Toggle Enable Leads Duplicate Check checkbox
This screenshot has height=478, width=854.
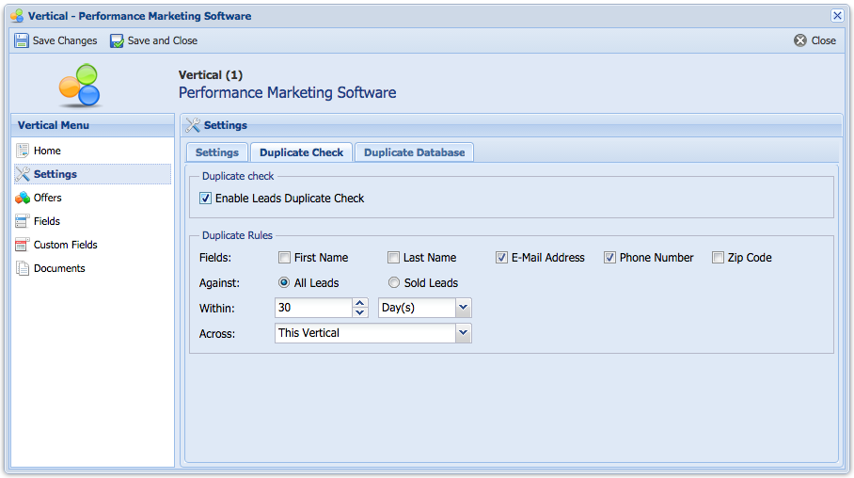coord(205,199)
